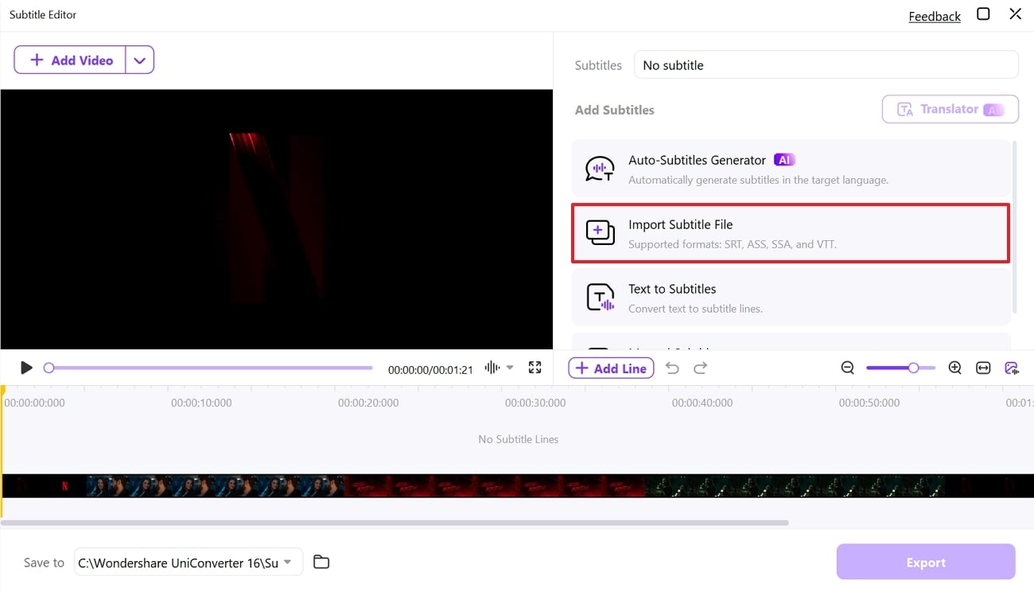The image size is (1034, 592).
Task: Click the video filmstrip track
Action: coord(517,486)
